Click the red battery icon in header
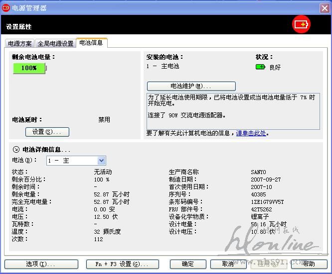The width and height of the screenshot is (332, 274). point(301,24)
